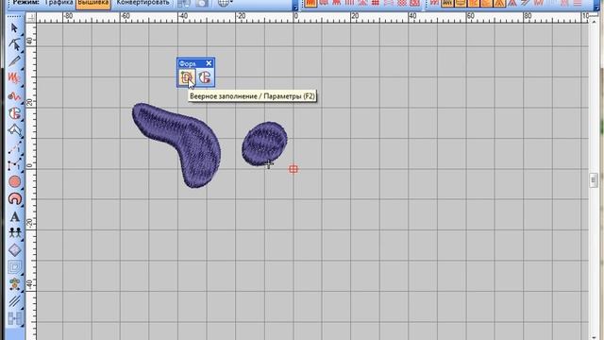The width and height of the screenshot is (604, 340).
Task: Select the diamond motif tool
Action: click(15, 249)
